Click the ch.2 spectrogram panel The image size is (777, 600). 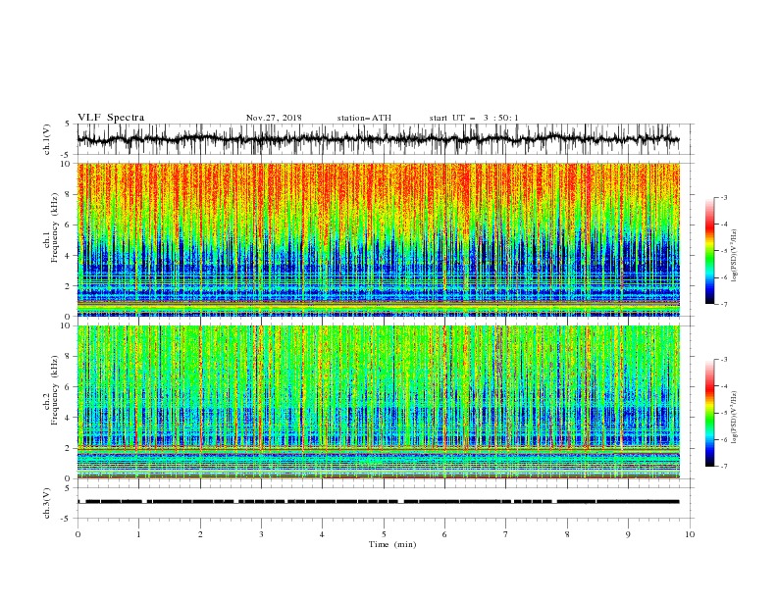tap(379, 402)
